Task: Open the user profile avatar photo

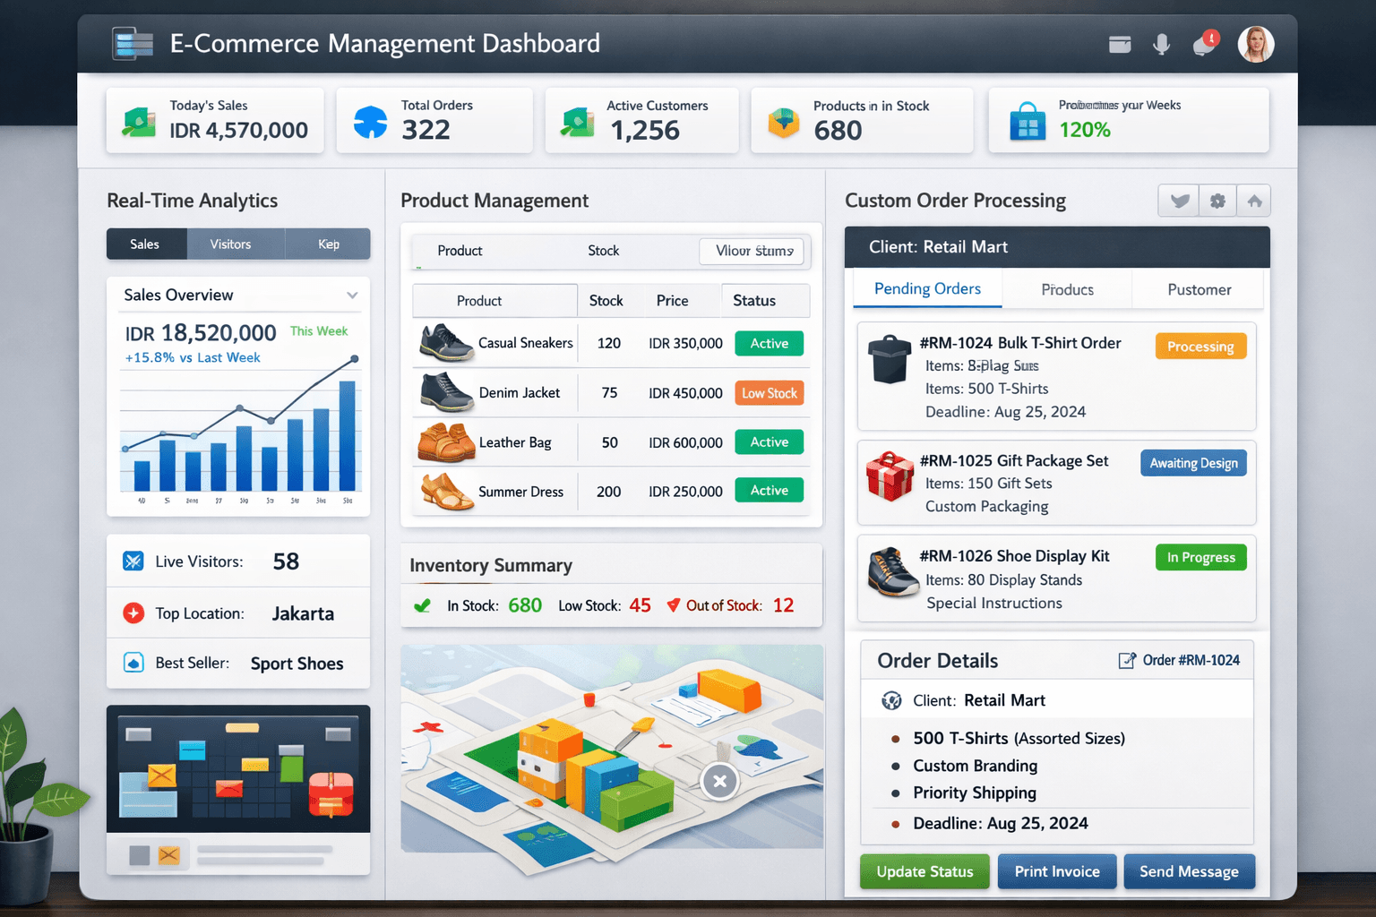Action: (1256, 44)
